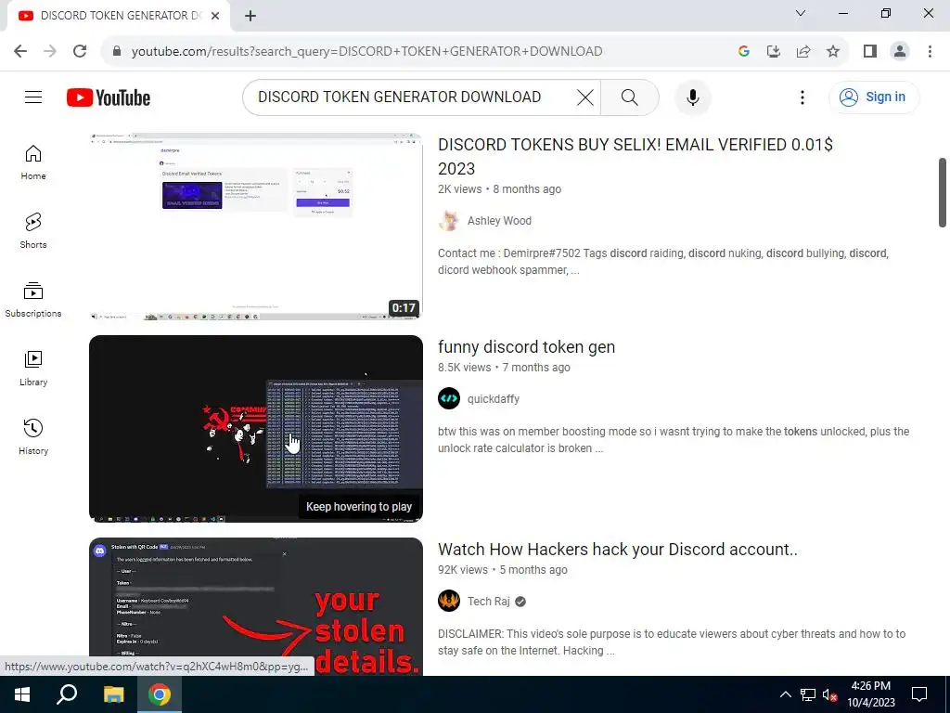The height and width of the screenshot is (713, 950).
Task: Click the Google icon in the address bar
Action: [x=744, y=51]
